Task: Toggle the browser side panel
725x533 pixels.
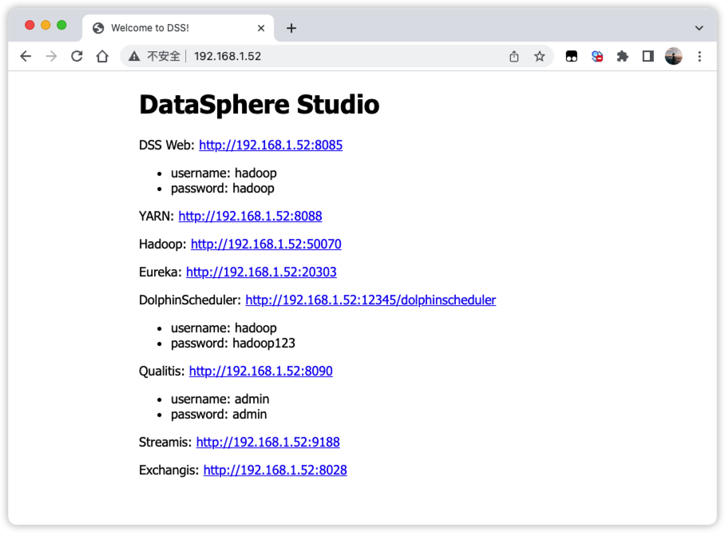Action: pos(648,57)
